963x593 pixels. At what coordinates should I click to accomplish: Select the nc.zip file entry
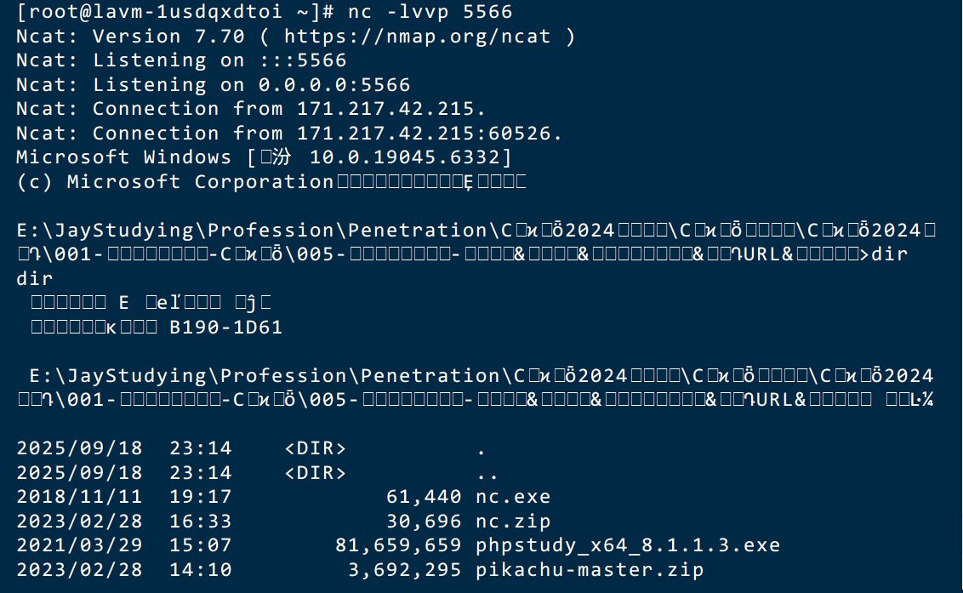(x=513, y=521)
